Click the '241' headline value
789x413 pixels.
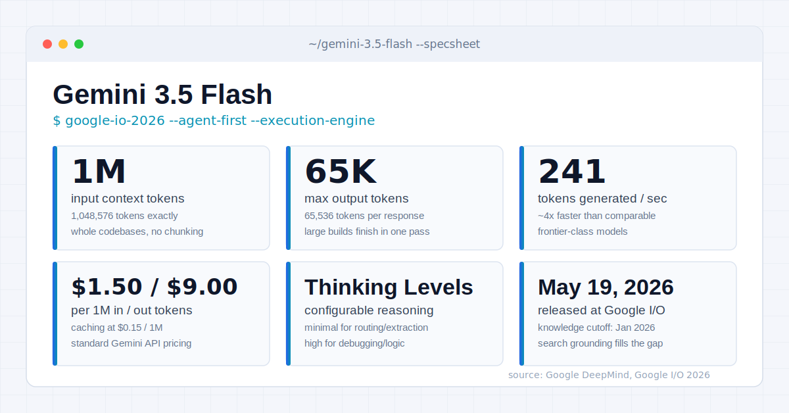pyautogui.click(x=572, y=172)
